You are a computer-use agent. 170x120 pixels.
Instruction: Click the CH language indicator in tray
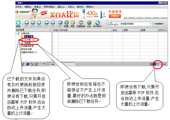pos(154,64)
